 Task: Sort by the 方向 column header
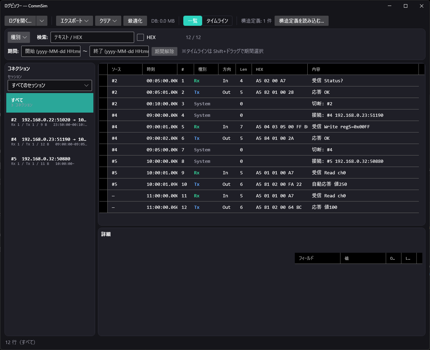coord(227,69)
